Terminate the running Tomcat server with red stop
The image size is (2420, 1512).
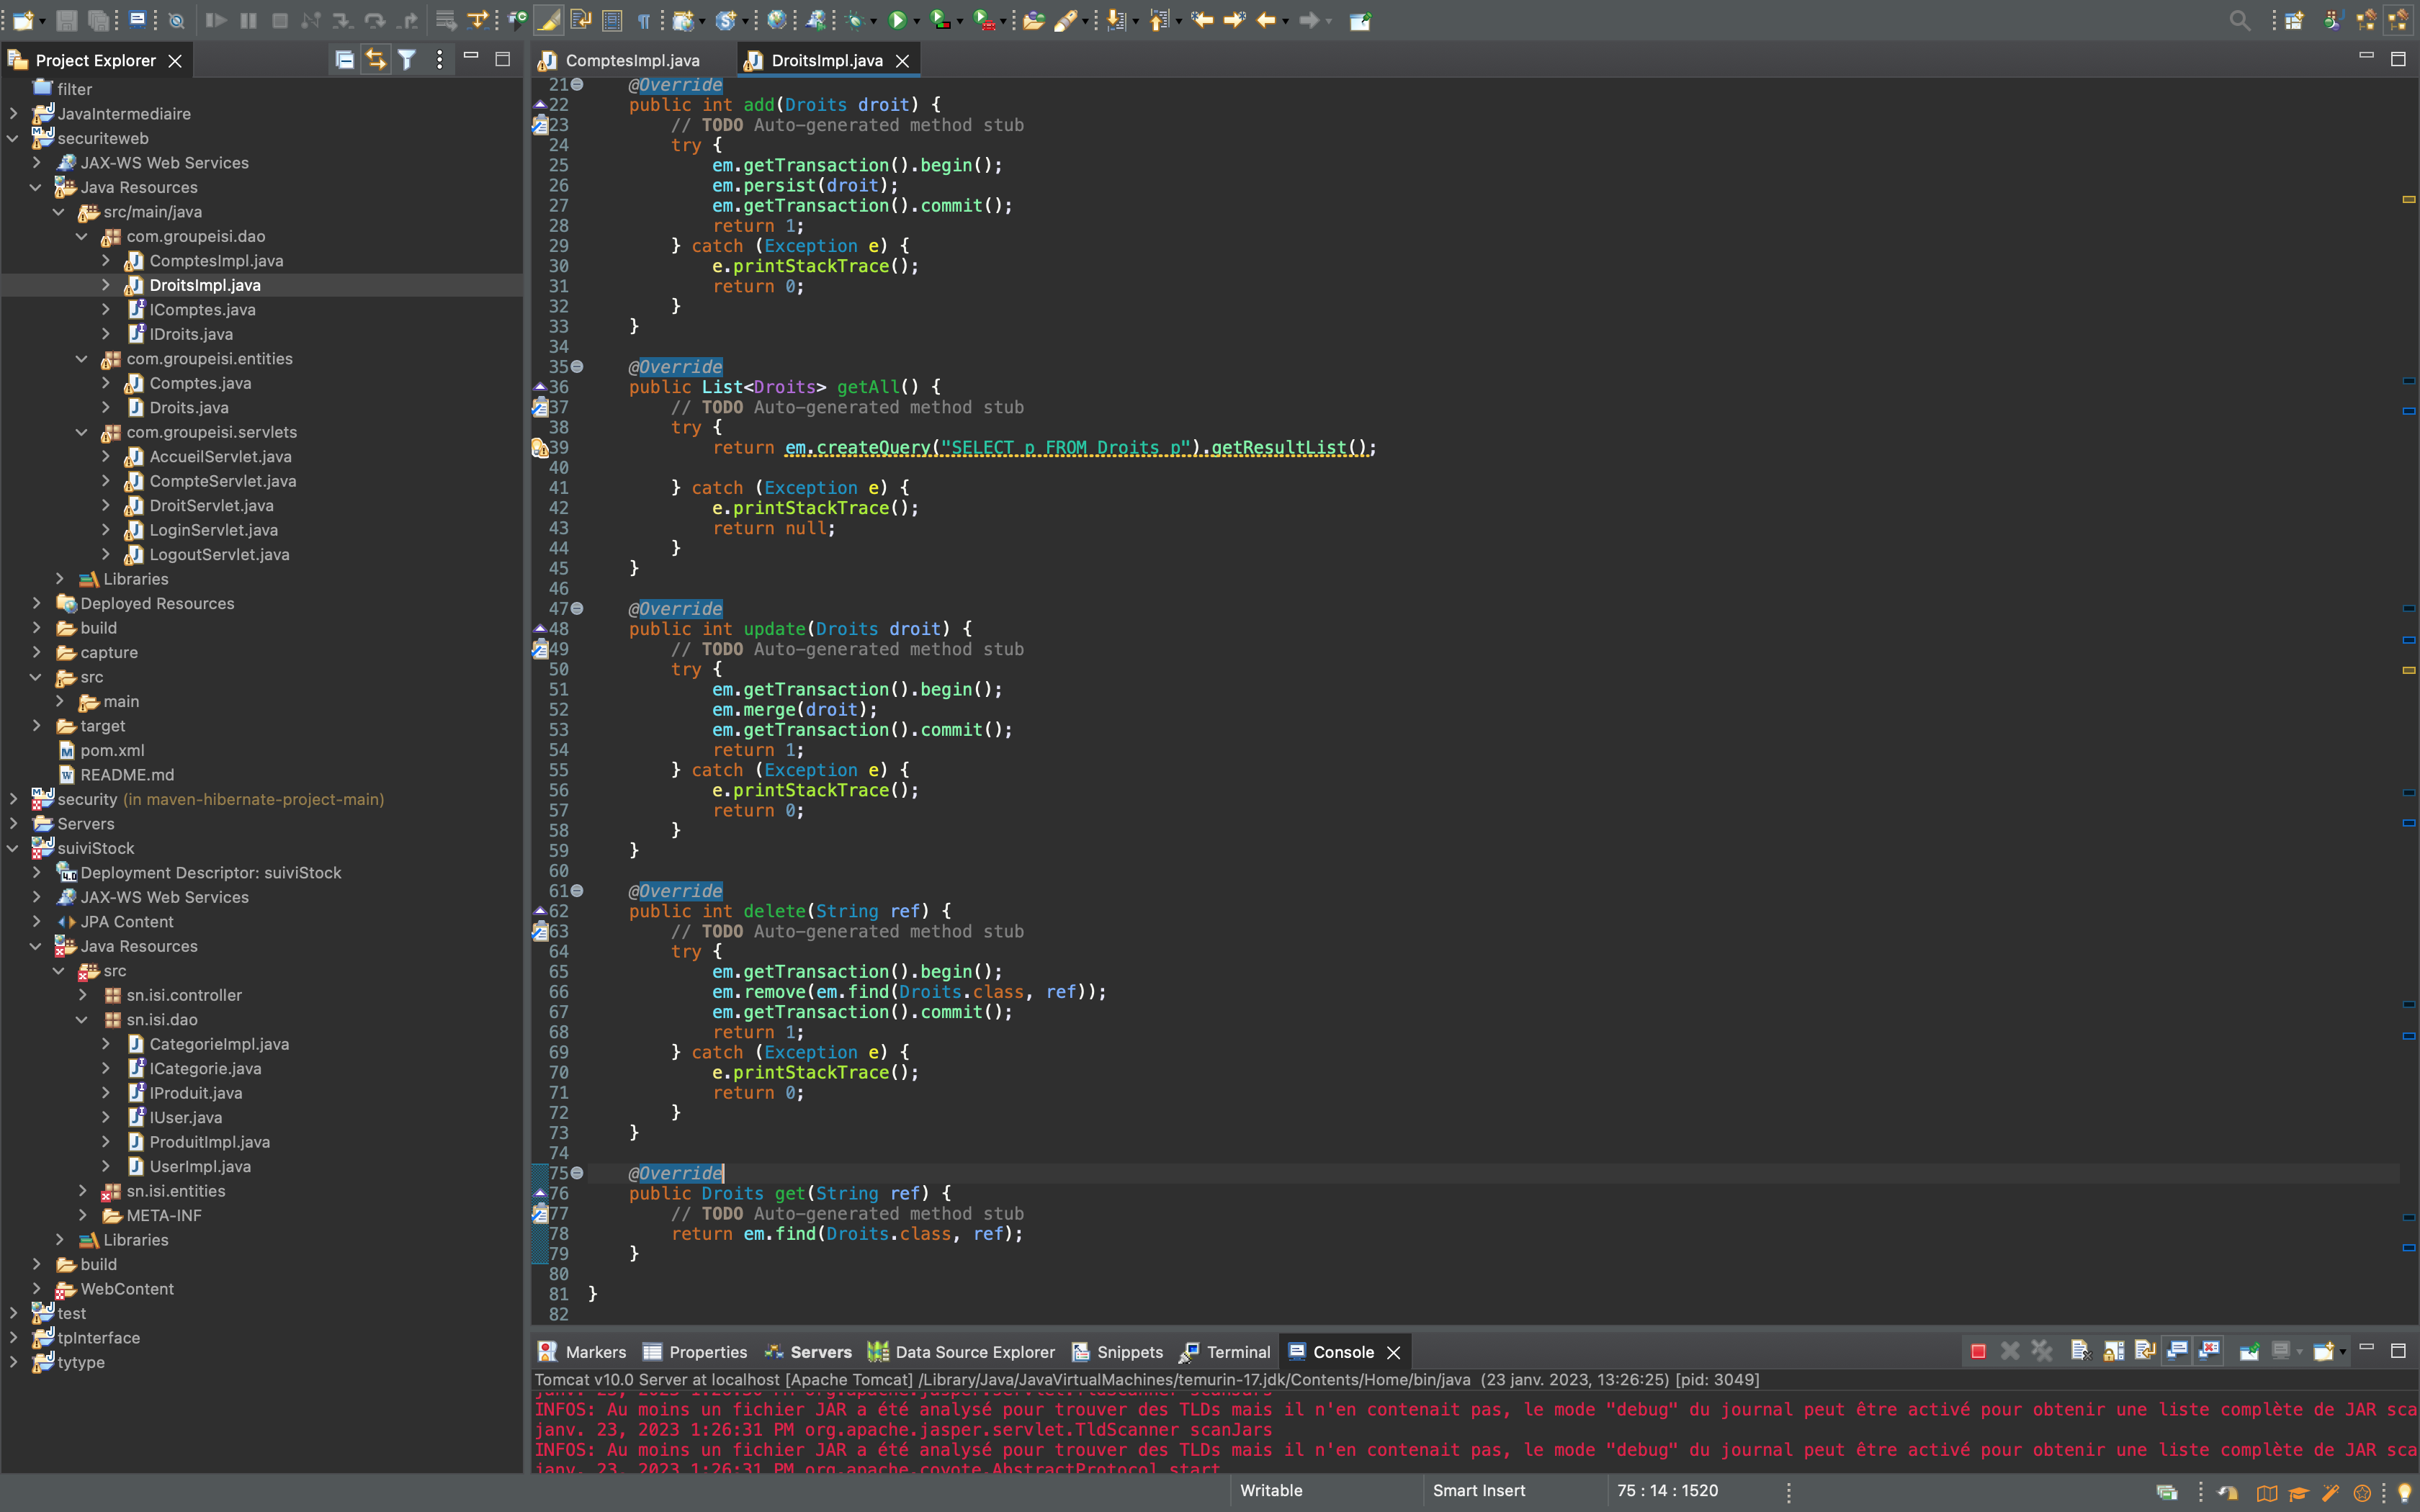[1977, 1352]
